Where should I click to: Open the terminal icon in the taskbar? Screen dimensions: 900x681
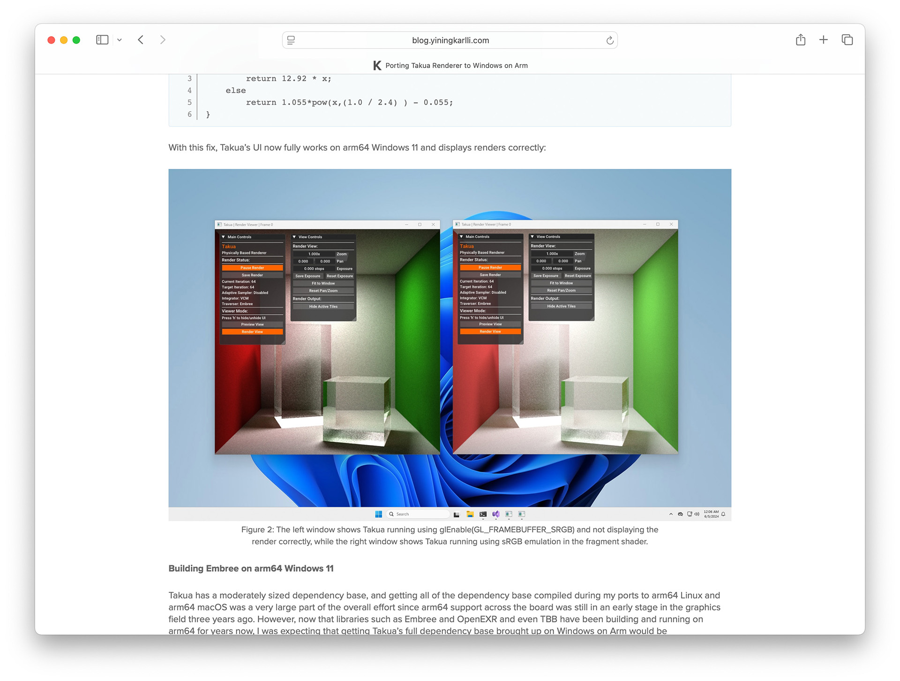(483, 514)
